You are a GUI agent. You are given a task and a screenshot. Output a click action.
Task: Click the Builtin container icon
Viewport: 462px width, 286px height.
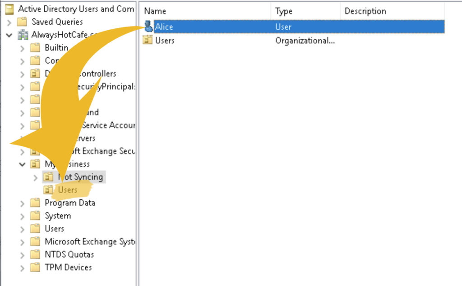click(34, 48)
